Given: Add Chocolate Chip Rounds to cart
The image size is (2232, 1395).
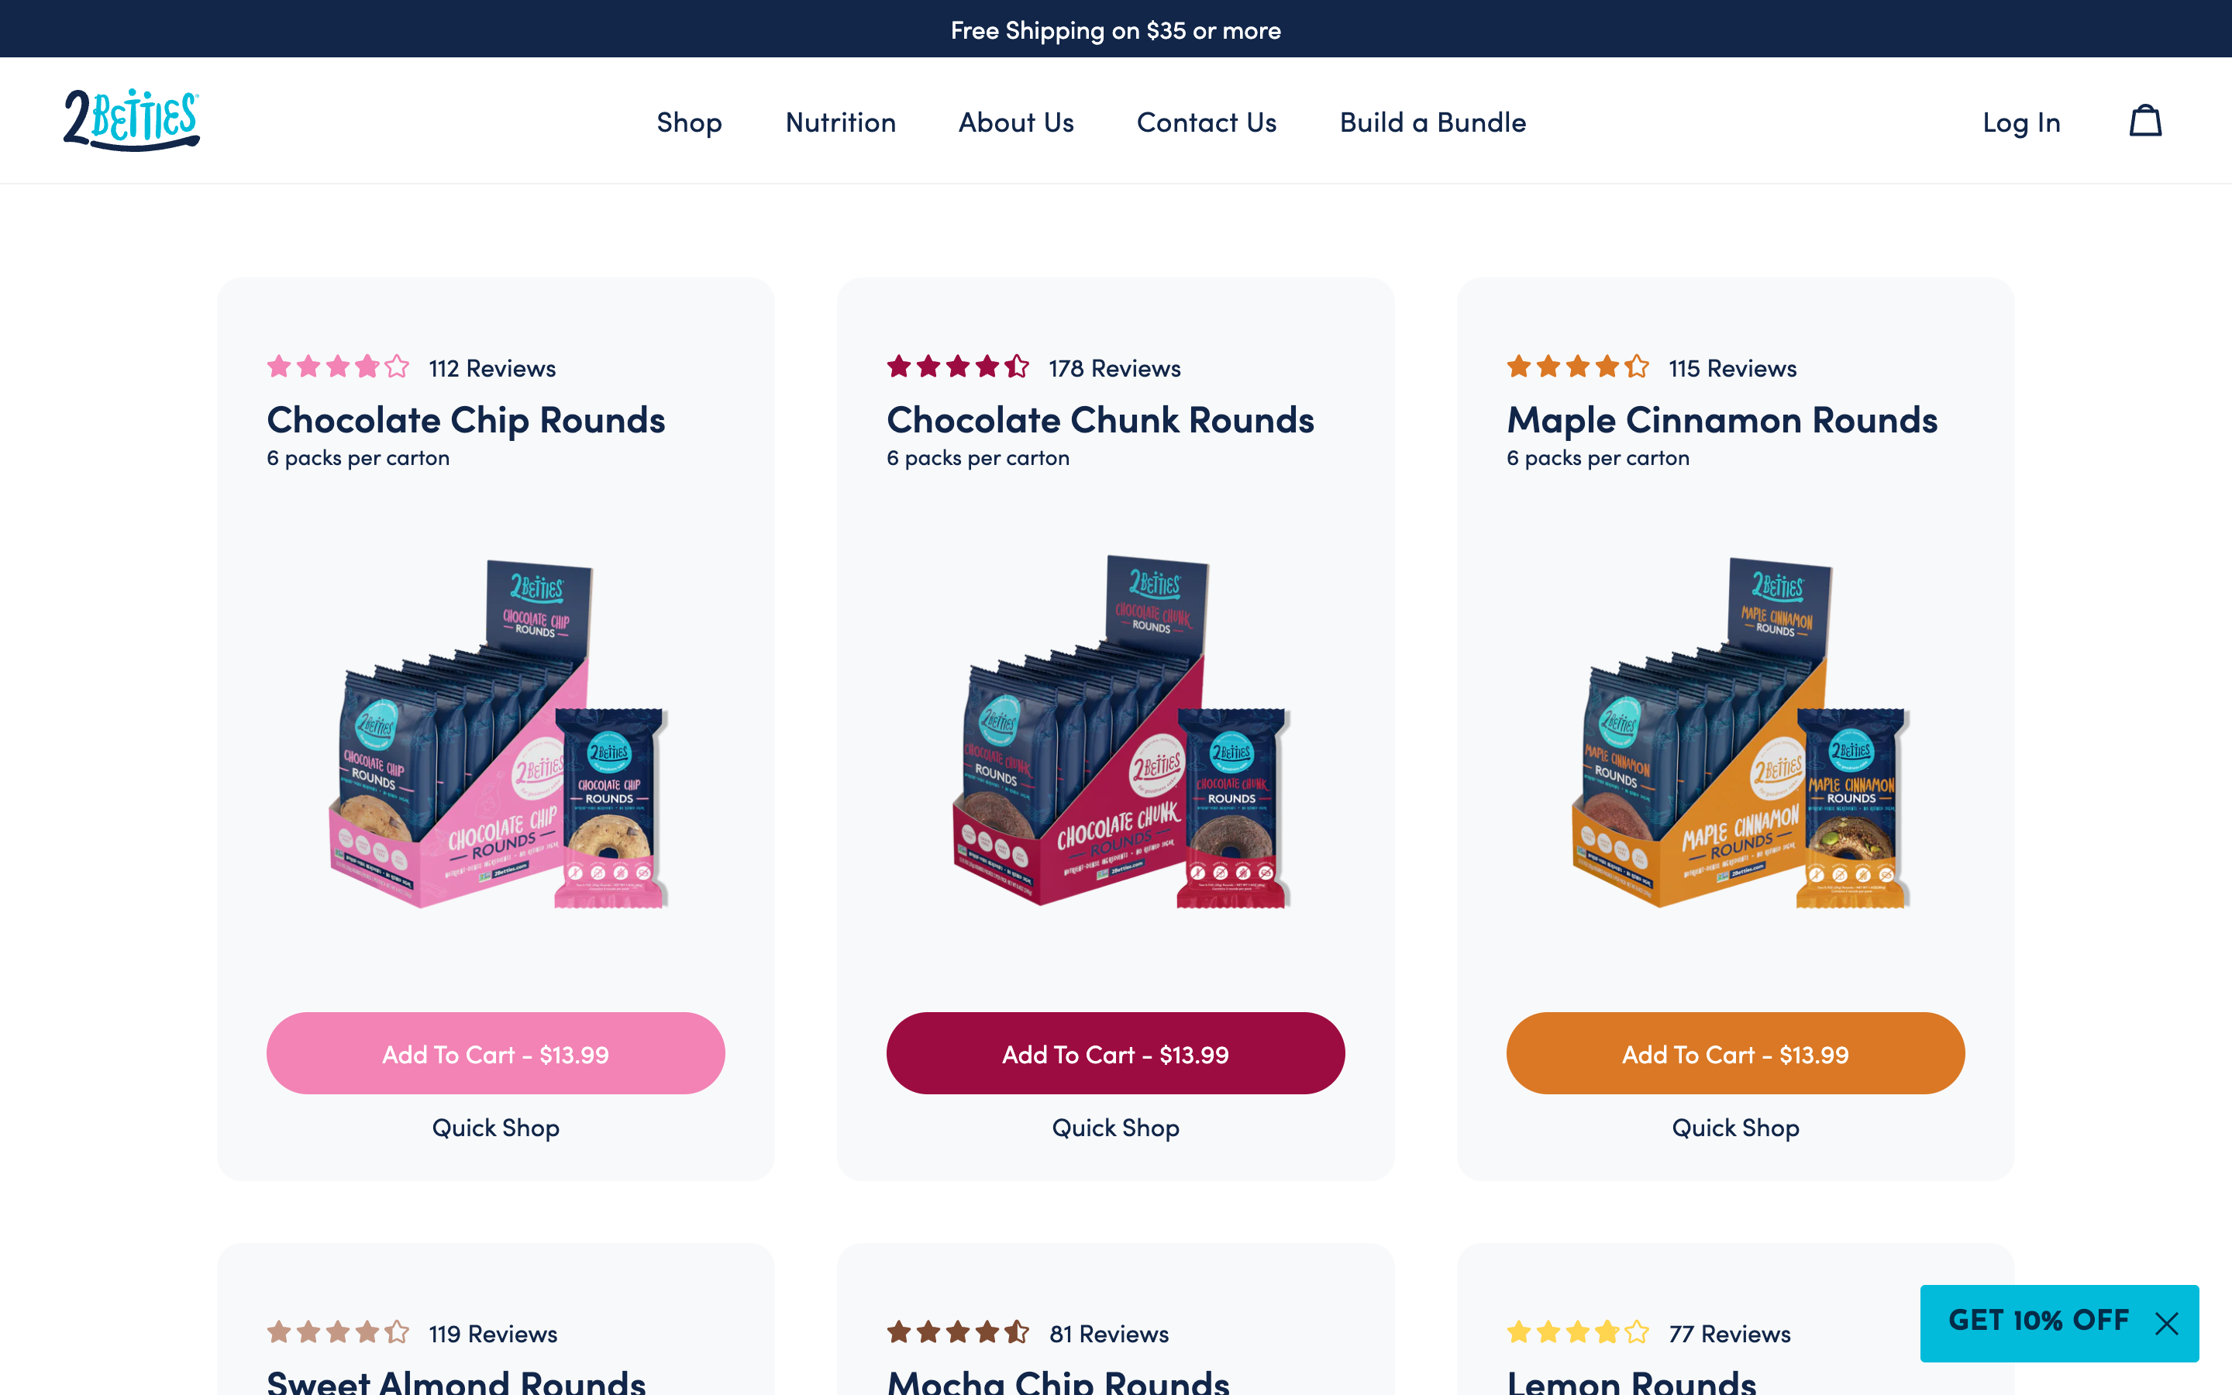Looking at the screenshot, I should click(x=495, y=1054).
